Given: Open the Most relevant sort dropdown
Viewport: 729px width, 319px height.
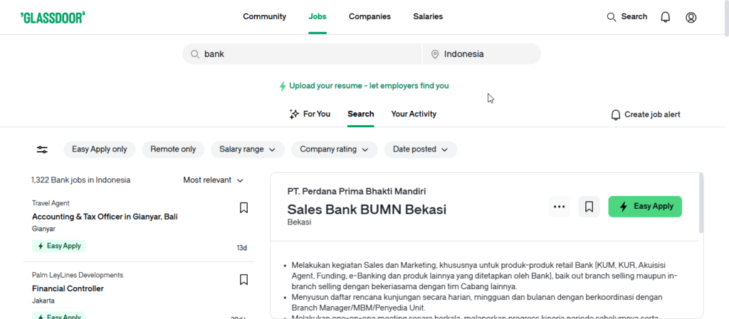Looking at the screenshot, I should click(214, 180).
